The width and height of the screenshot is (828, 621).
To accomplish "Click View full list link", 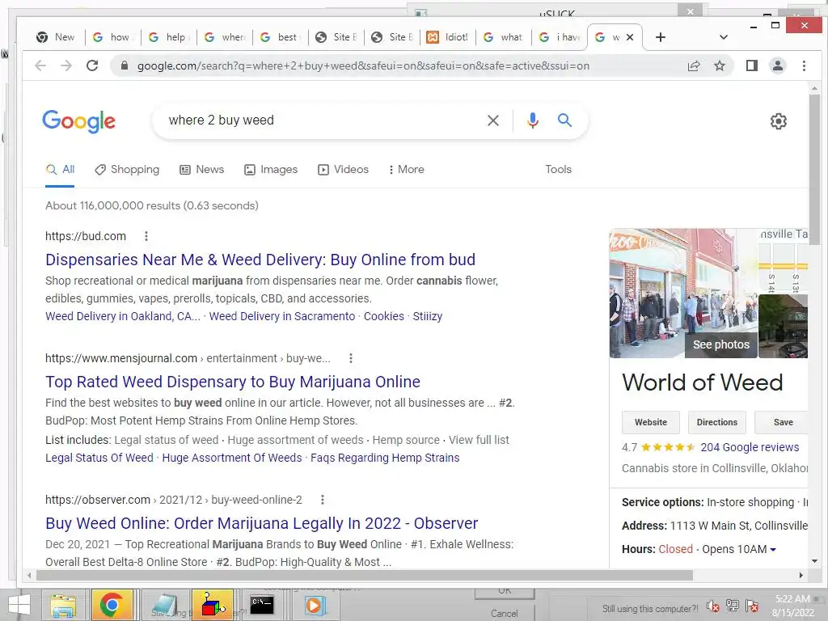I will point(479,440).
